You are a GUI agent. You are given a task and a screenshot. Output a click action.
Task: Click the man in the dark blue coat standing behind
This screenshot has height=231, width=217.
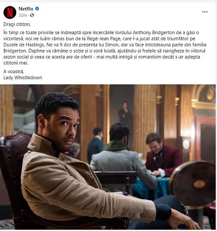(x=96, y=145)
